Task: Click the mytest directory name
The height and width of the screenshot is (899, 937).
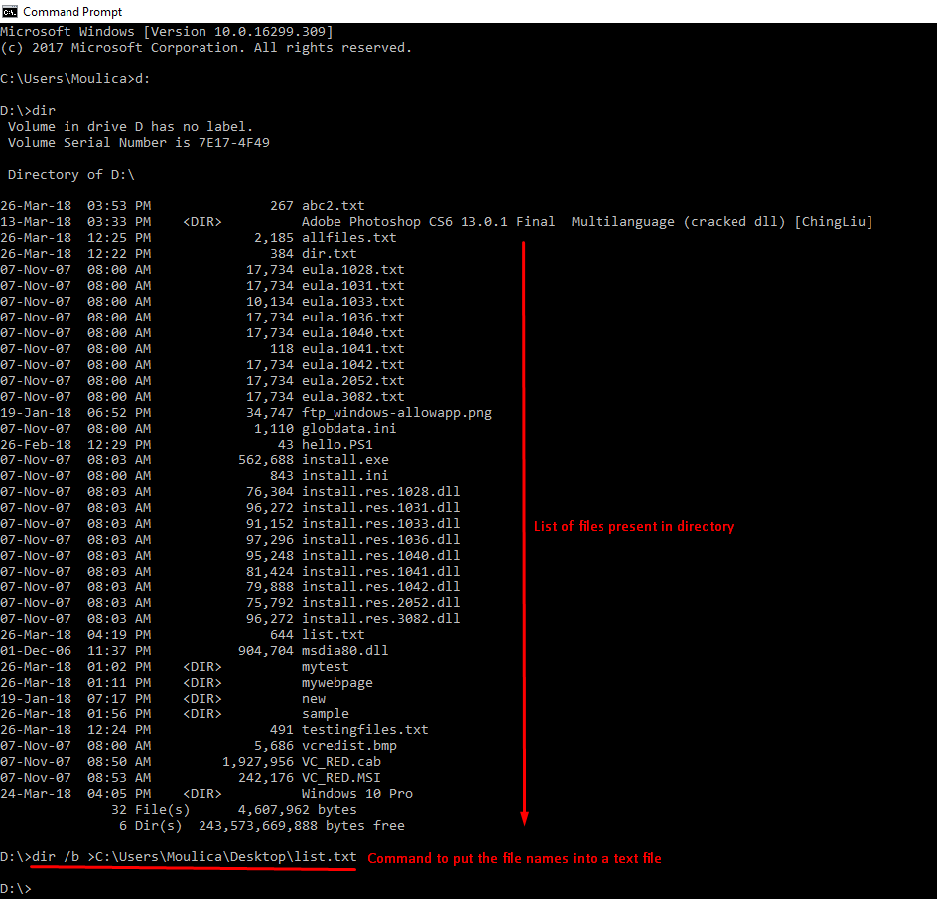Action: 326,667
